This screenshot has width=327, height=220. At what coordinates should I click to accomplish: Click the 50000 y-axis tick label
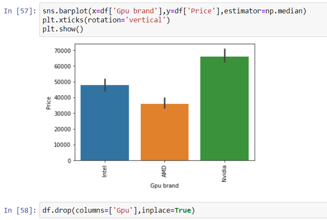62,82
